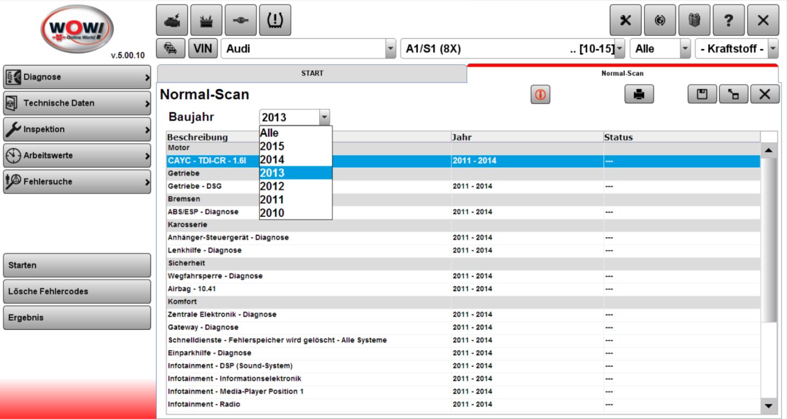Click the Ergebnis button
Image resolution: width=787 pixels, height=419 pixels.
point(77,317)
